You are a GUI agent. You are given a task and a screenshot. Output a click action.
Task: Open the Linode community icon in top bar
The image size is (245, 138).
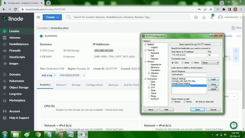pyautogui.click(x=204, y=17)
